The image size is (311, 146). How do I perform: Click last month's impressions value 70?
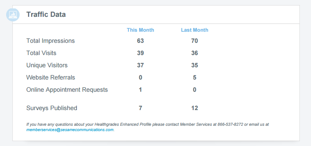click(x=195, y=41)
